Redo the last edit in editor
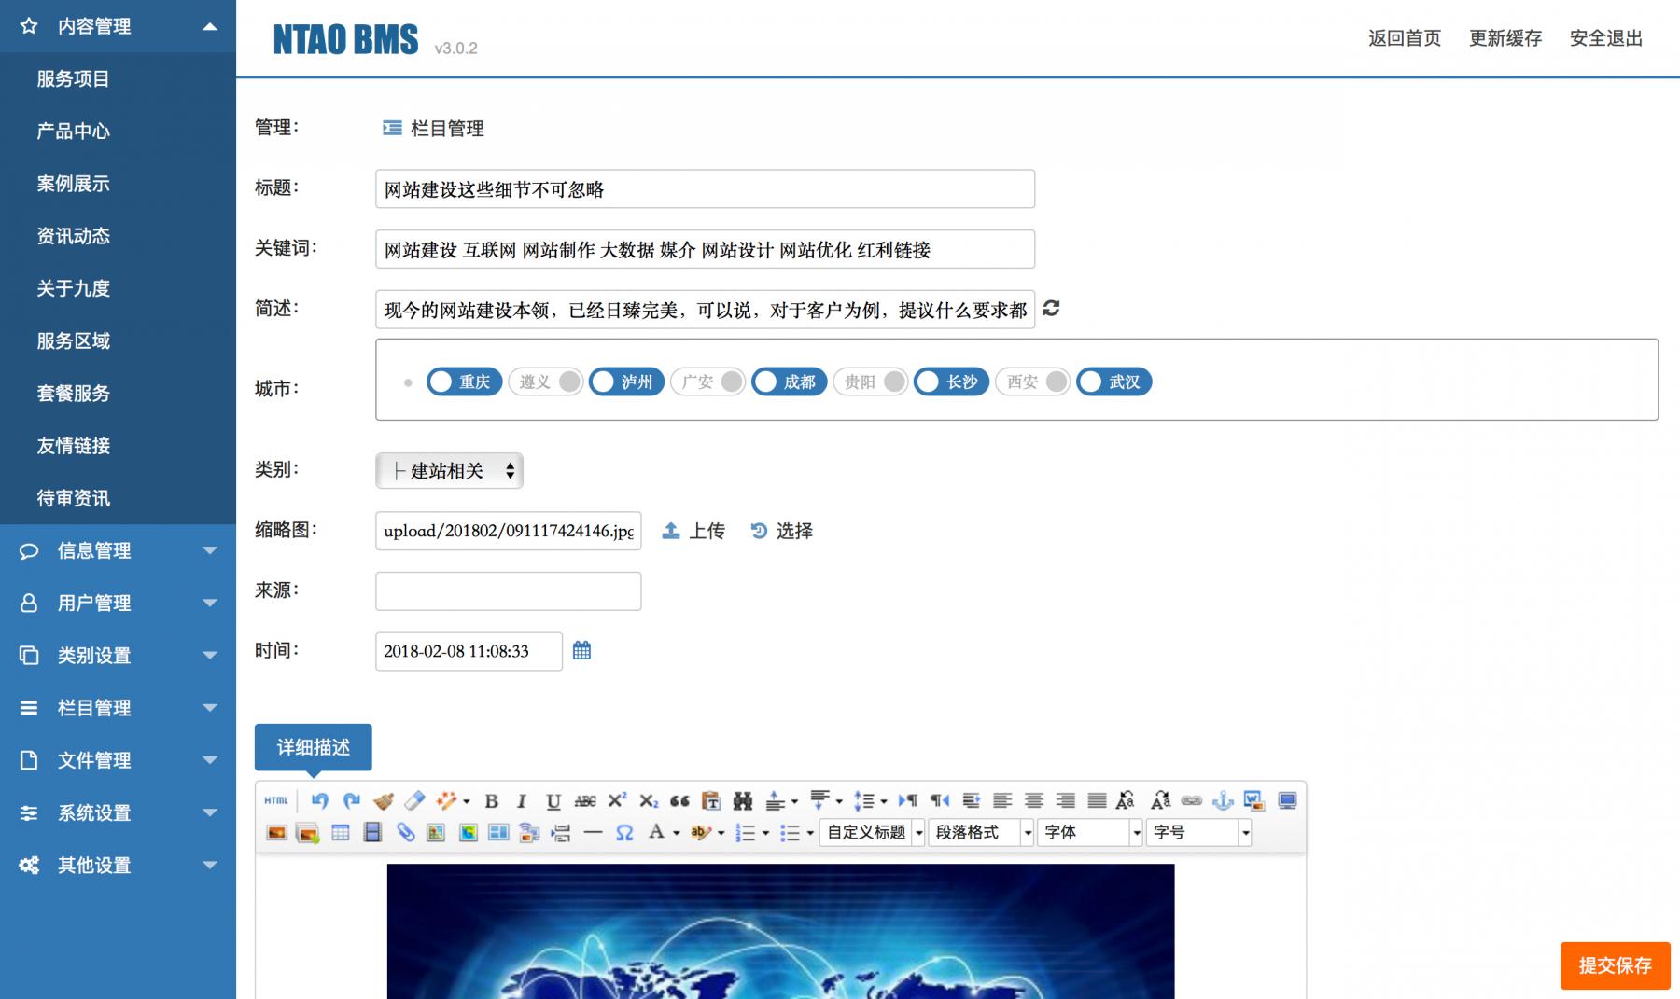 pyautogui.click(x=352, y=800)
